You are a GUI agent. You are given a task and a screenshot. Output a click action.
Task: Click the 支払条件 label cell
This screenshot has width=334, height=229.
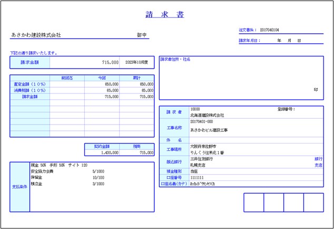point(20,187)
